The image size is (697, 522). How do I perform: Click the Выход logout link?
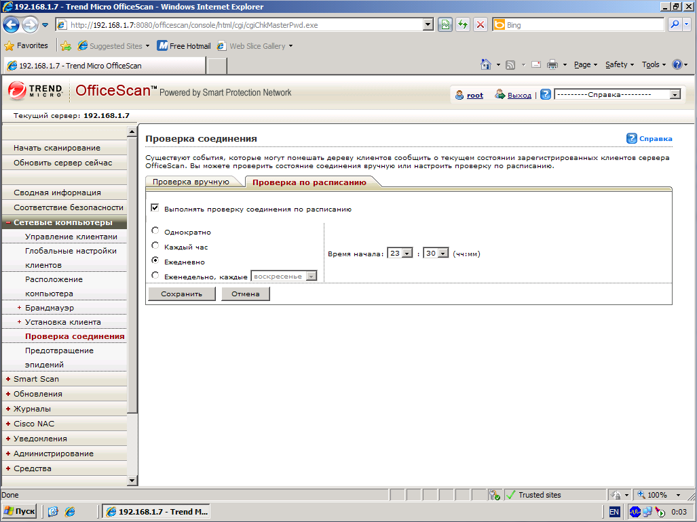point(519,95)
